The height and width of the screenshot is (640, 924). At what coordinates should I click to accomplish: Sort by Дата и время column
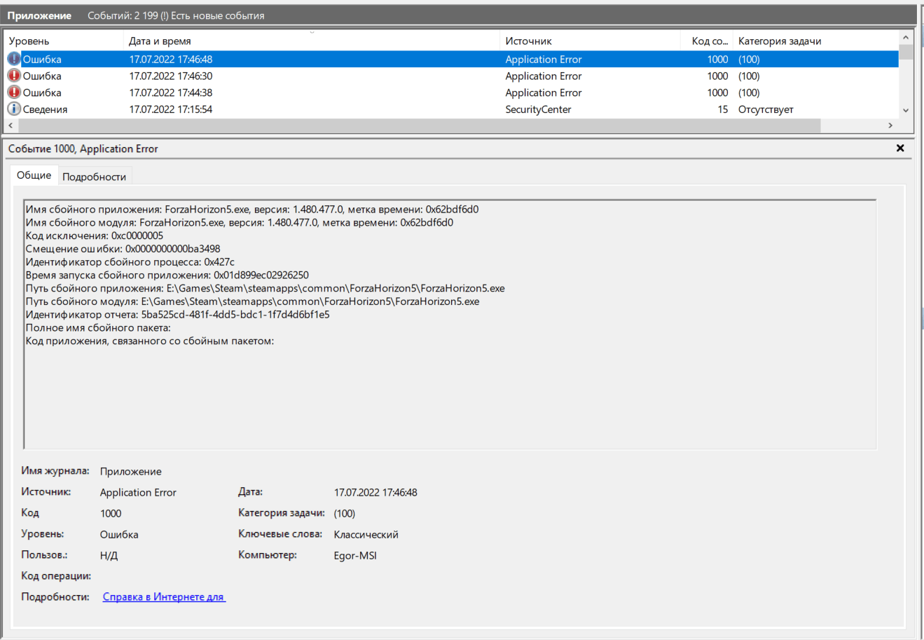312,41
